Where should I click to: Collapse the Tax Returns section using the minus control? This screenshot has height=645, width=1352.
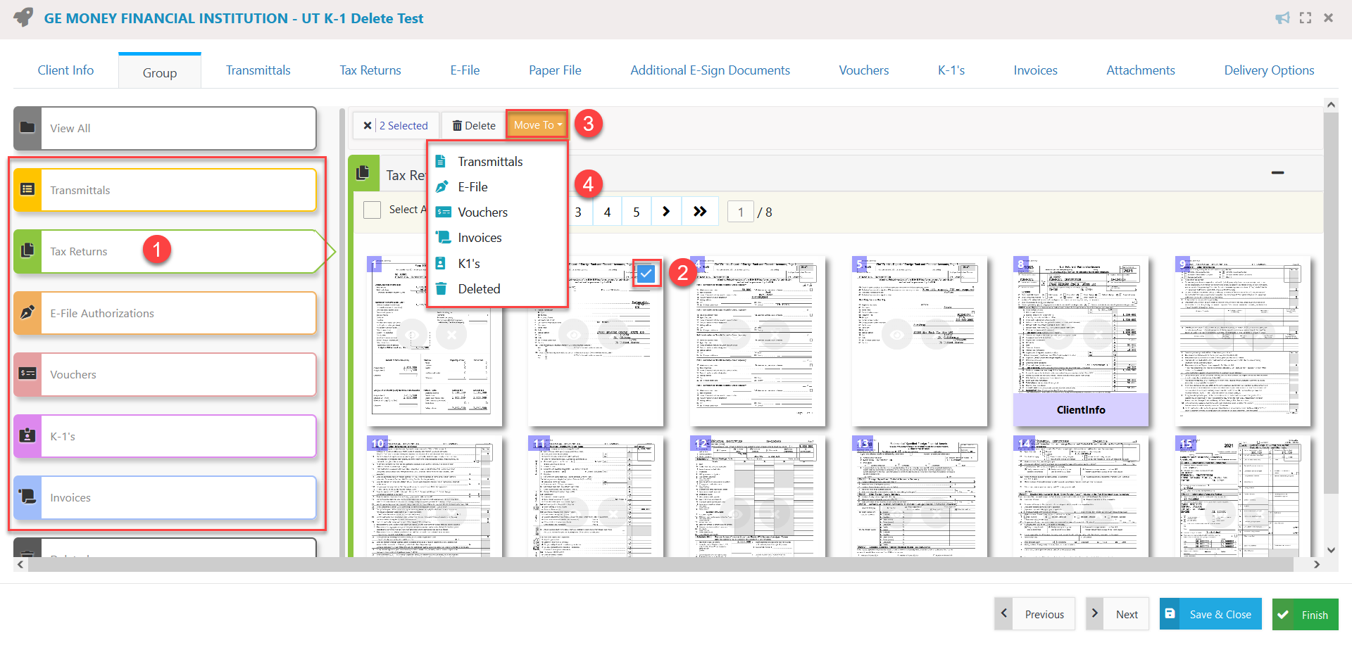click(x=1279, y=172)
